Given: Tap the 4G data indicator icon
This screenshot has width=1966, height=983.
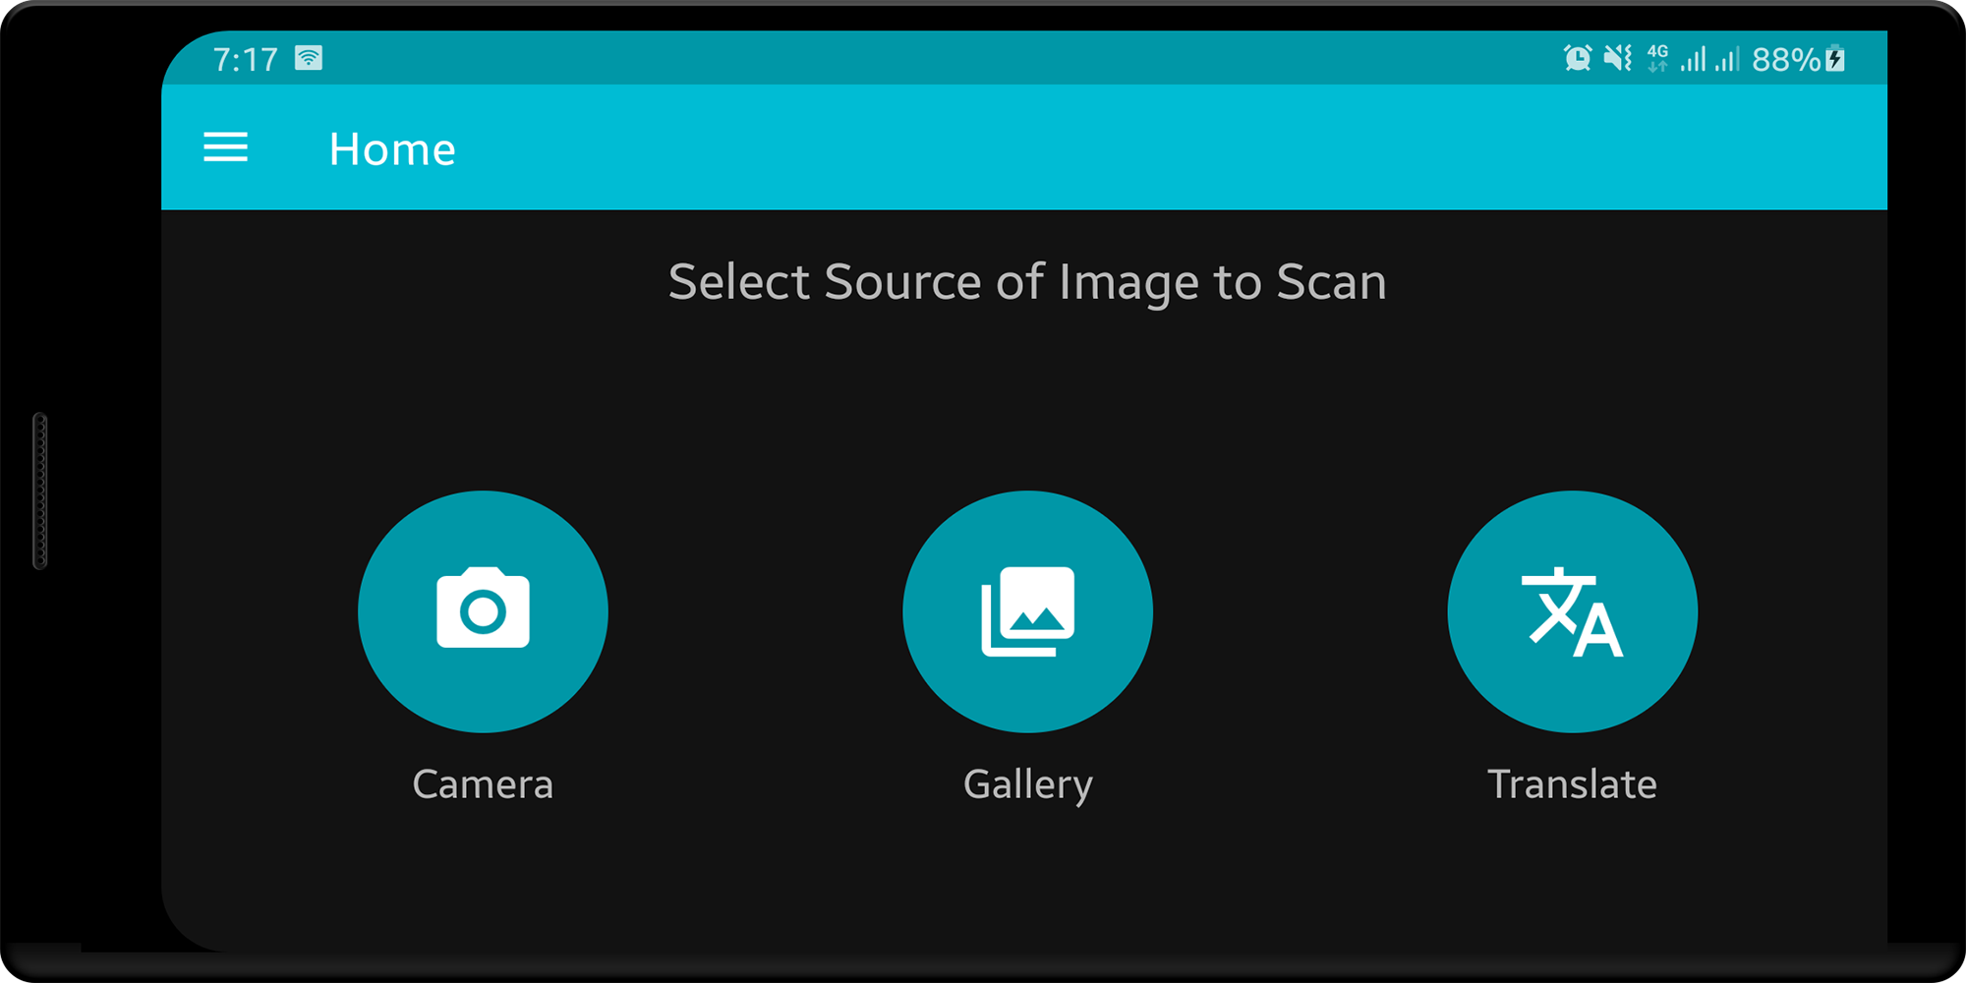Looking at the screenshot, I should coord(1657,59).
